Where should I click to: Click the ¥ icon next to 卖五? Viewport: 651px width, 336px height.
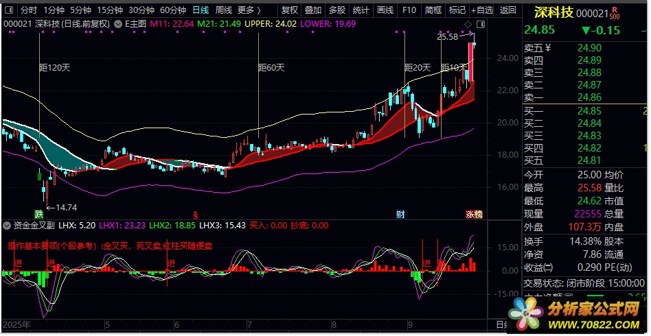tap(548, 48)
